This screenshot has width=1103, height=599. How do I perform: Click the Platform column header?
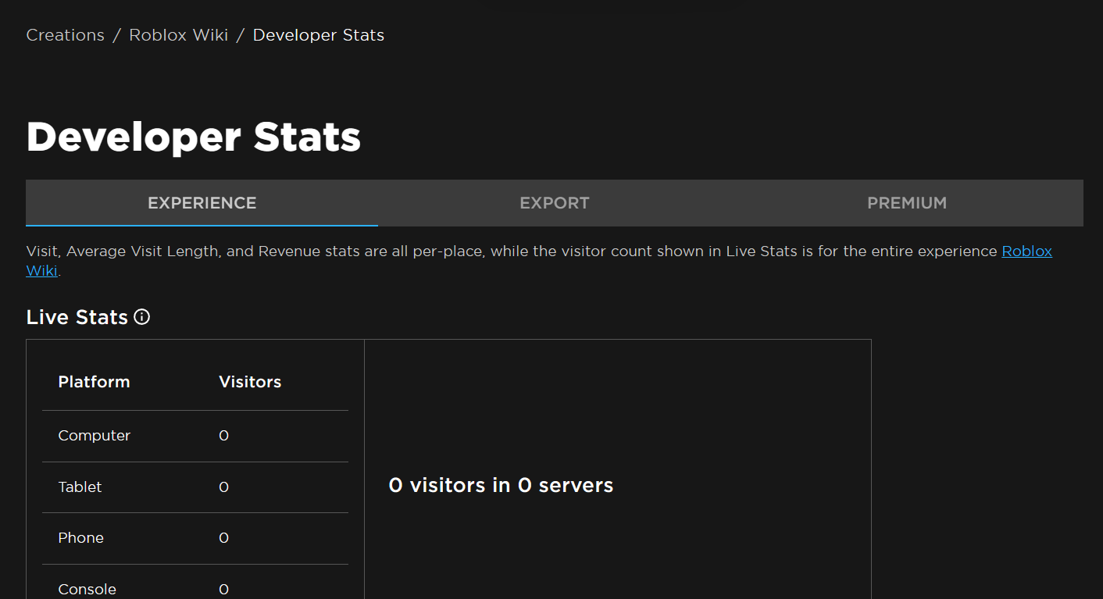[94, 382]
